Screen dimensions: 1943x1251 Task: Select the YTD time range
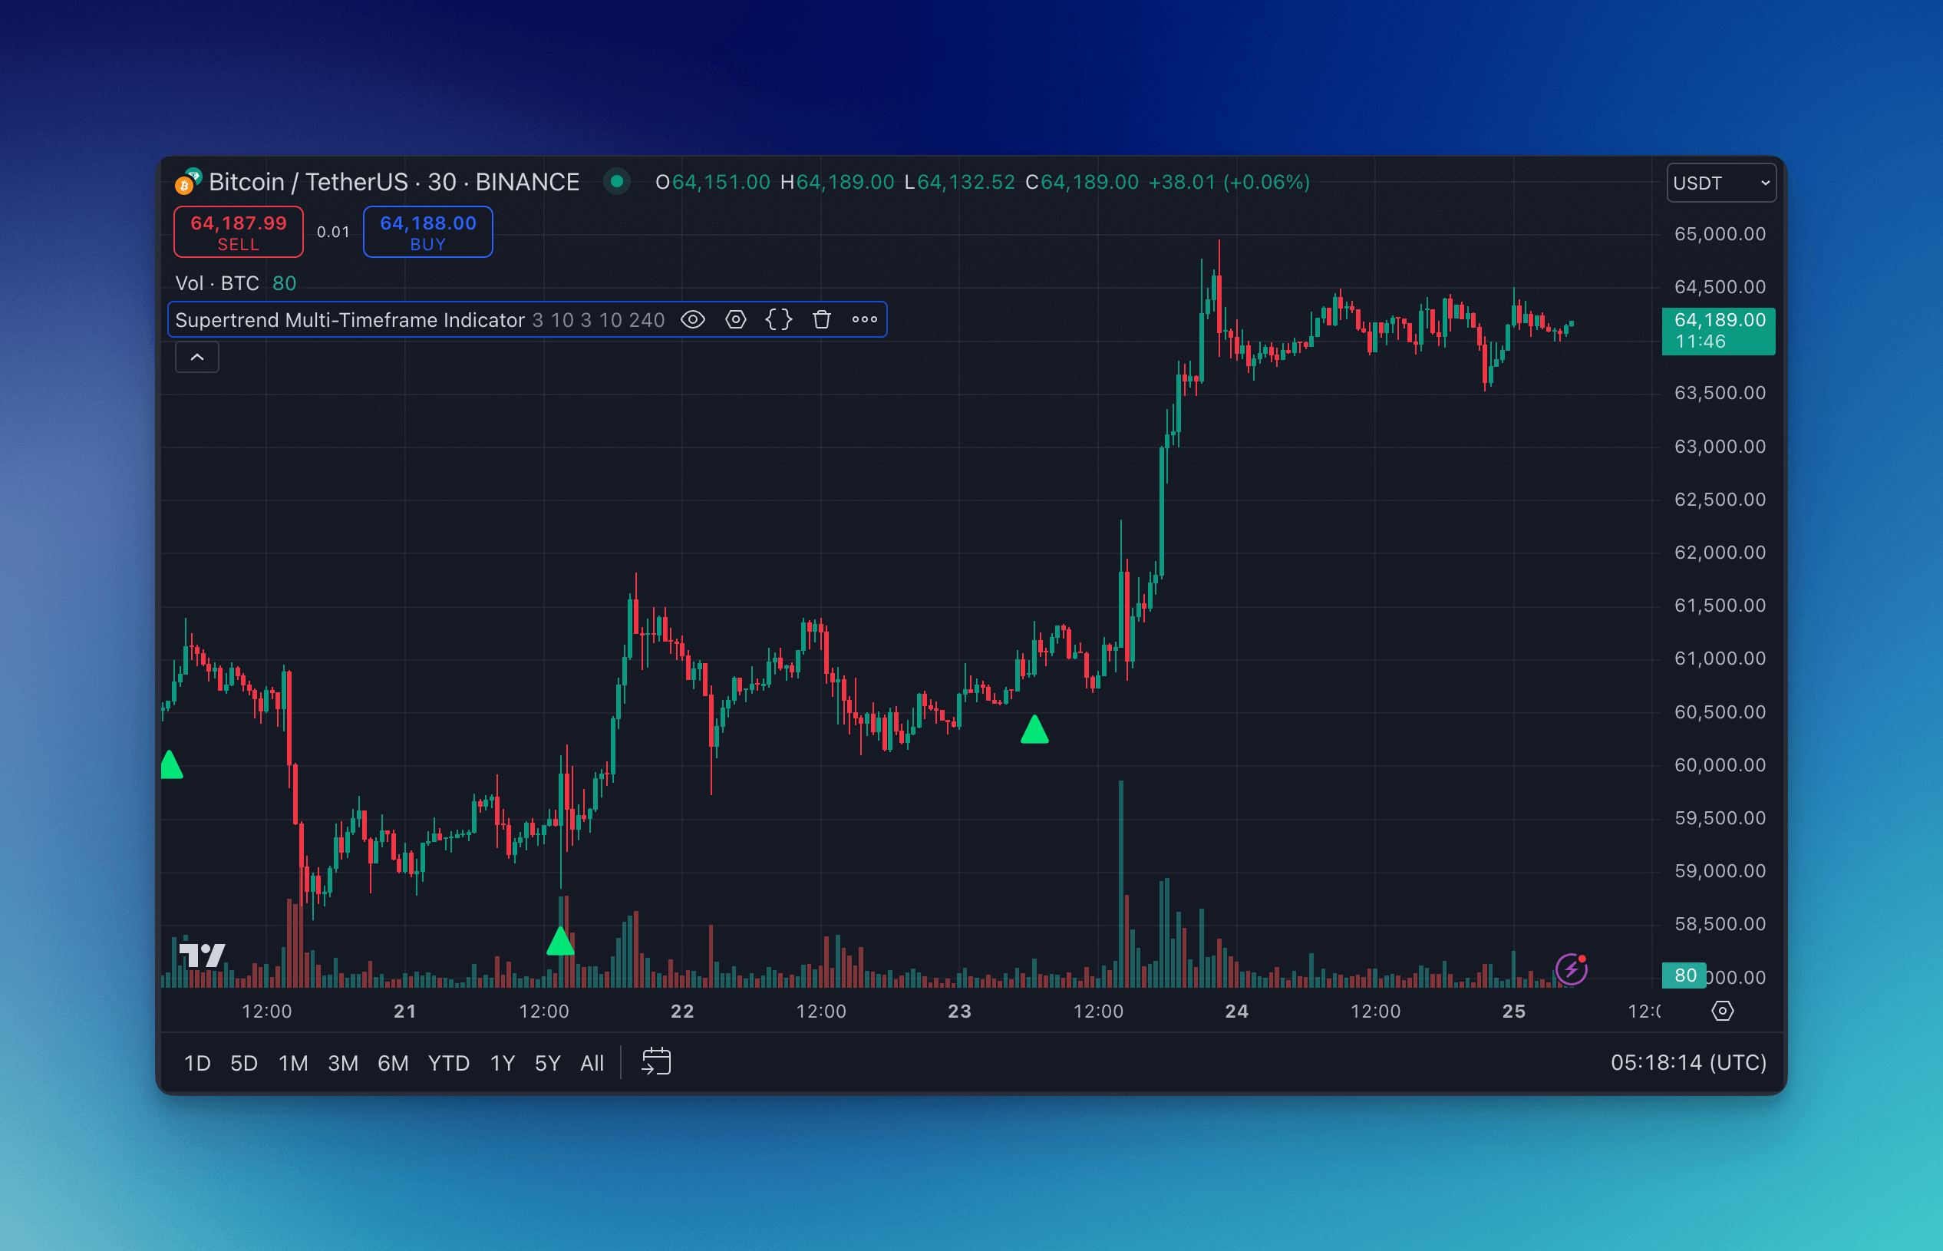[448, 1062]
